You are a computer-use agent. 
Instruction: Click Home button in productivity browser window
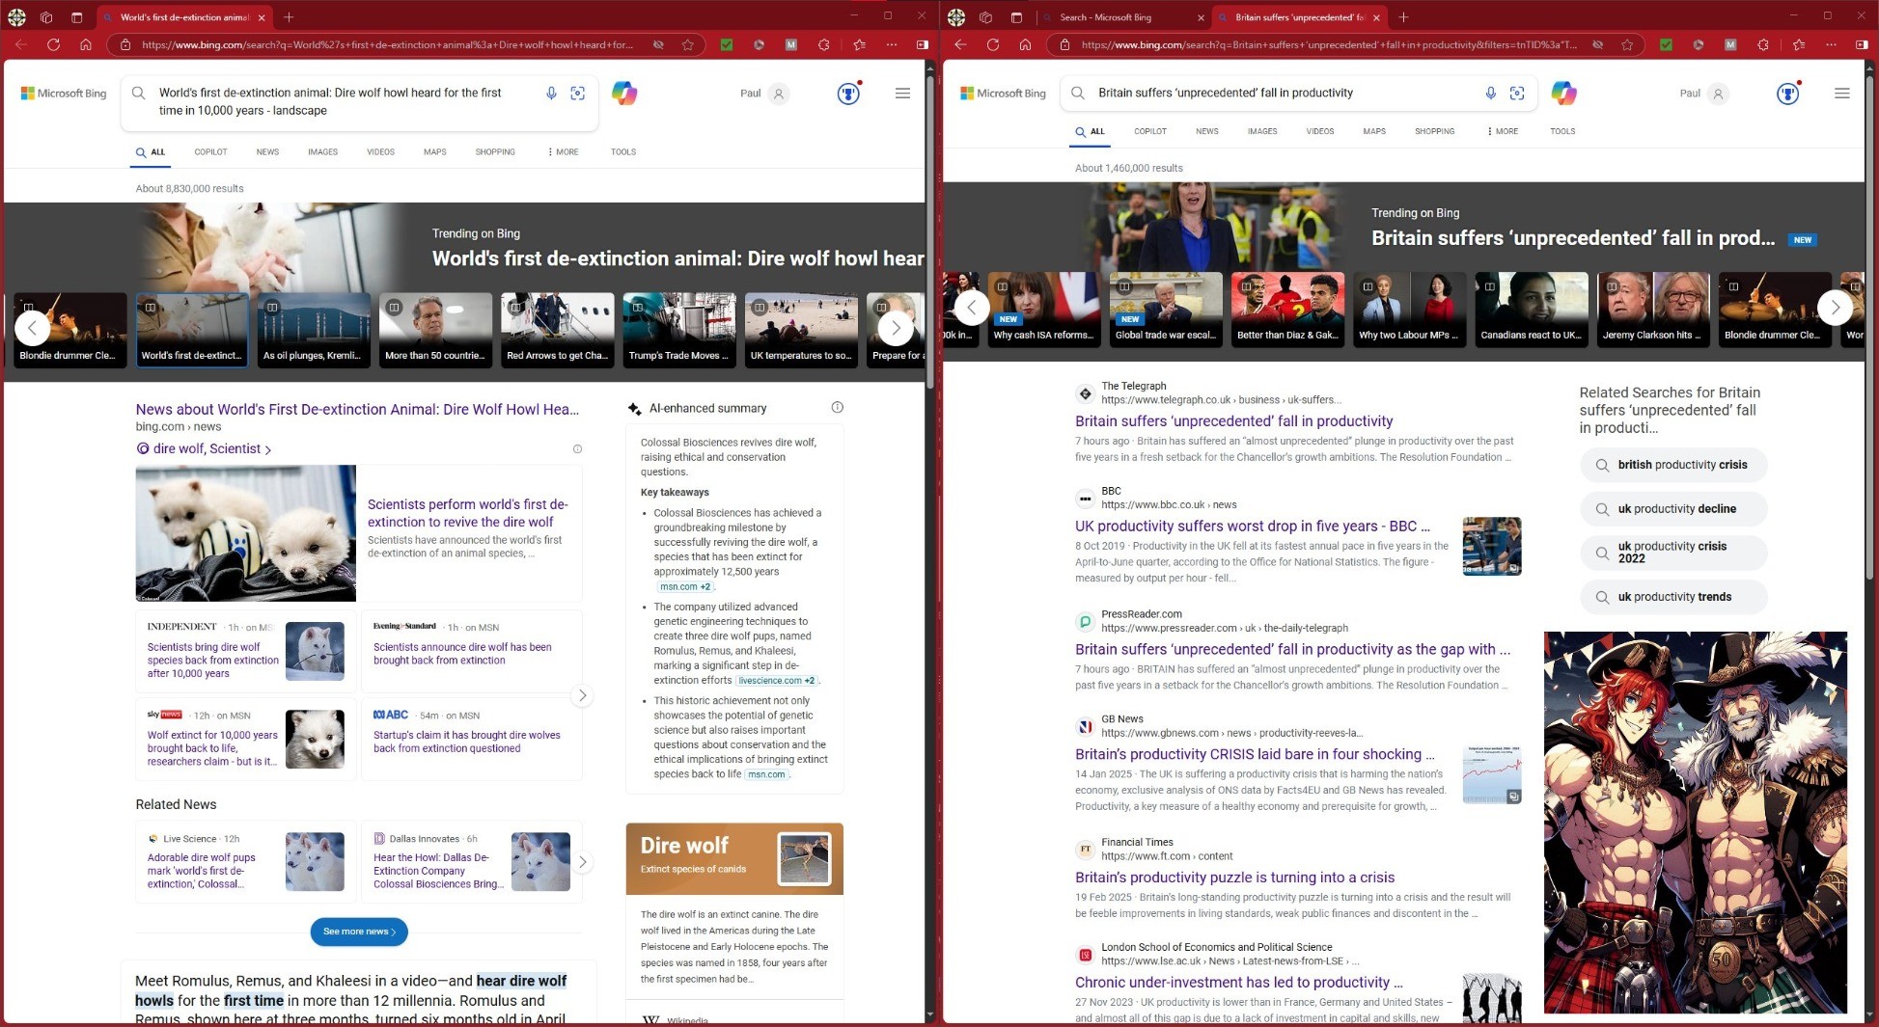coord(1026,44)
